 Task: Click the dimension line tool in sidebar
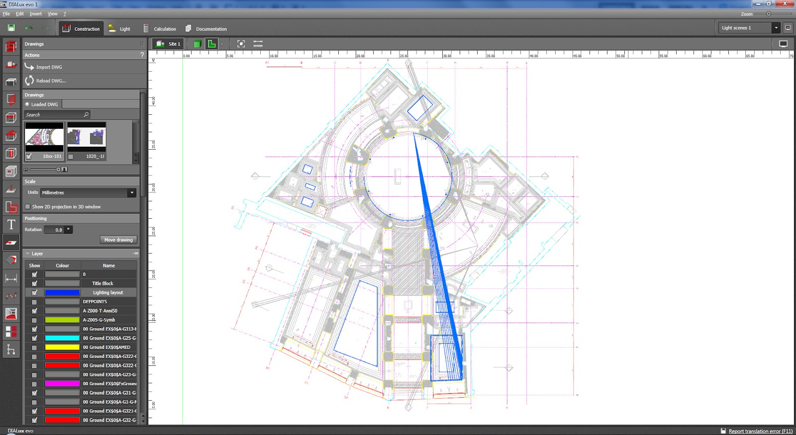point(11,278)
